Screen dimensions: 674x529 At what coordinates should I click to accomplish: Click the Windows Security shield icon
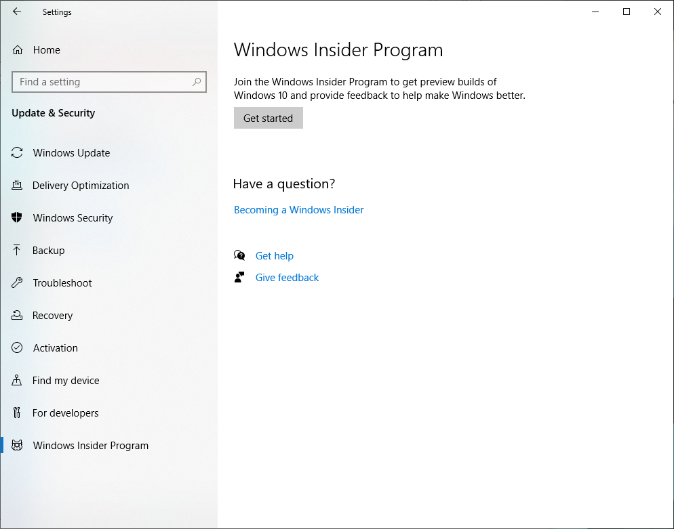[x=17, y=217]
